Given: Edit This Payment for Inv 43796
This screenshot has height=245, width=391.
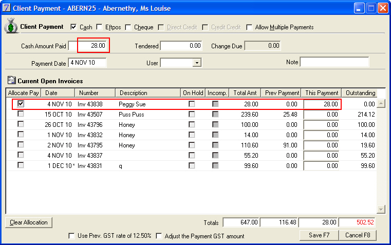Looking at the screenshot, I should (321, 125).
